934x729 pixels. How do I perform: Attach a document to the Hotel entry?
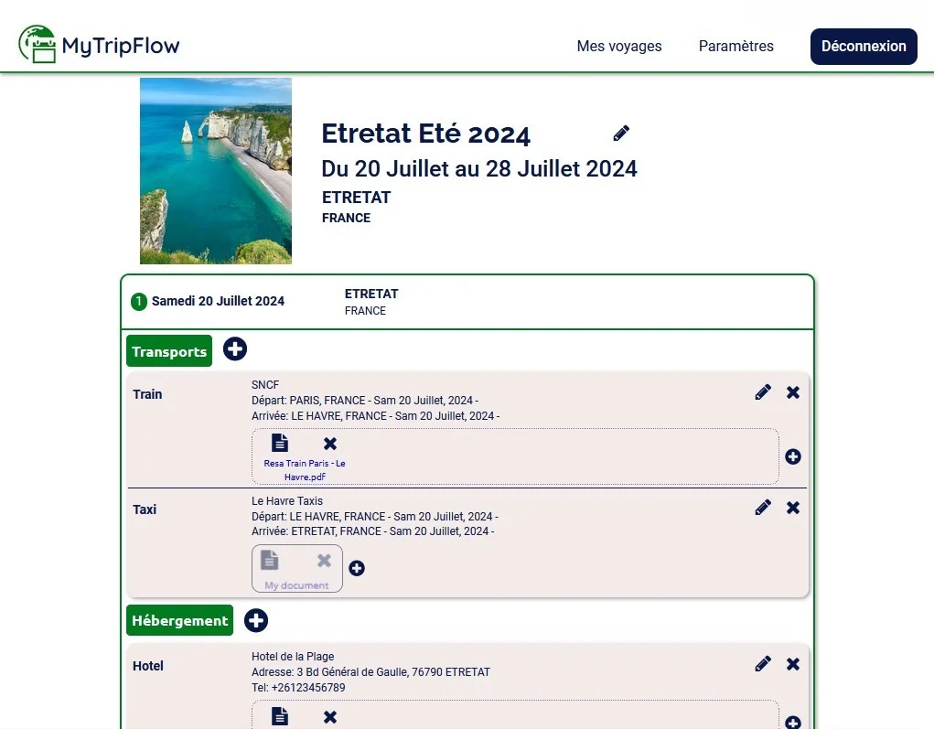coord(792,723)
